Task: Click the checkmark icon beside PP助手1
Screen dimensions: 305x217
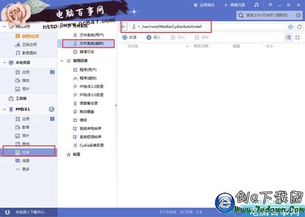Action: [51, 110]
